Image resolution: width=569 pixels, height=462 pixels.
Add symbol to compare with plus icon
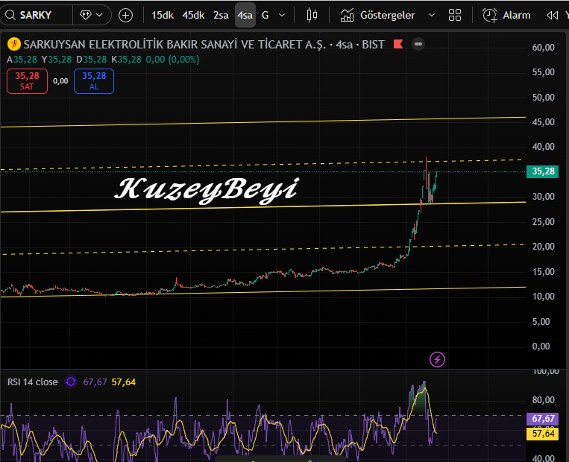coord(125,15)
